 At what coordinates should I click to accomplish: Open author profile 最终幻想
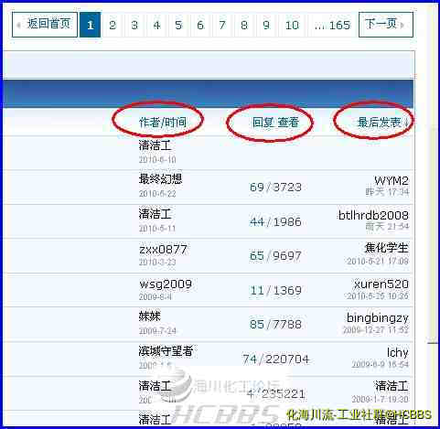point(160,179)
